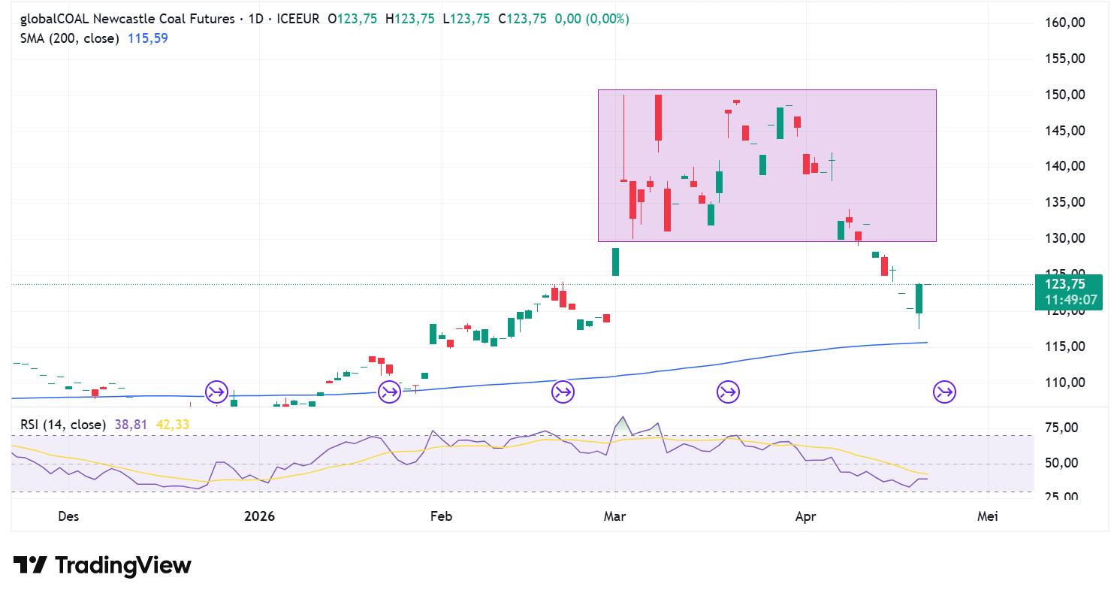Image resolution: width=1120 pixels, height=599 pixels.
Task: Select the RSI (14, close) indicator label
Action: [63, 425]
